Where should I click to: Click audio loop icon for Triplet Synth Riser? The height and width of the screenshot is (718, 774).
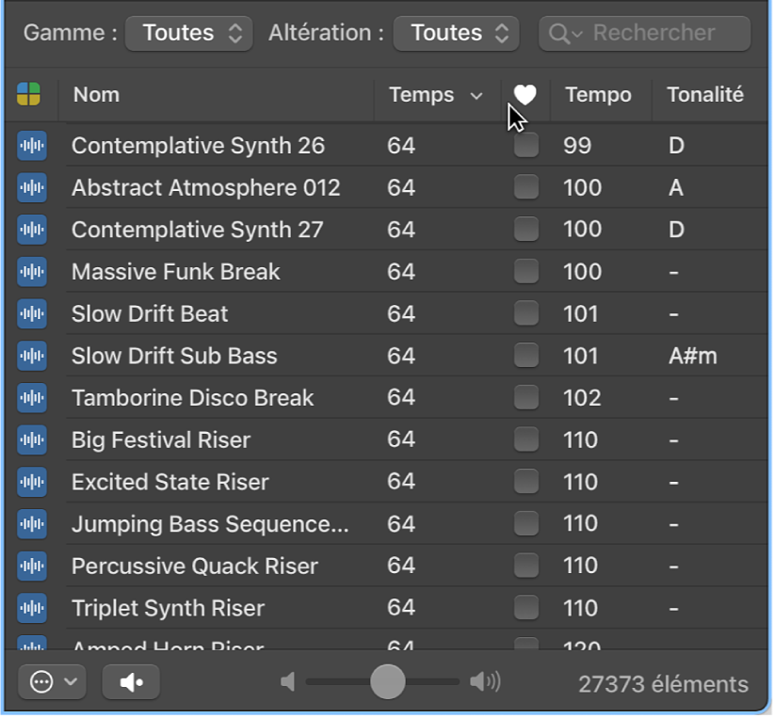(x=32, y=608)
